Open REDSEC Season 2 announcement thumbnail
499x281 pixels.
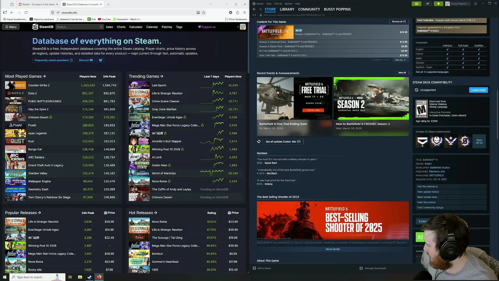click(371, 98)
